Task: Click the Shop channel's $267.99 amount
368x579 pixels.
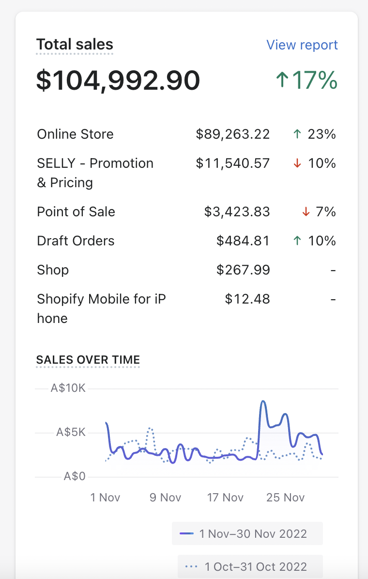Action: 243,270
